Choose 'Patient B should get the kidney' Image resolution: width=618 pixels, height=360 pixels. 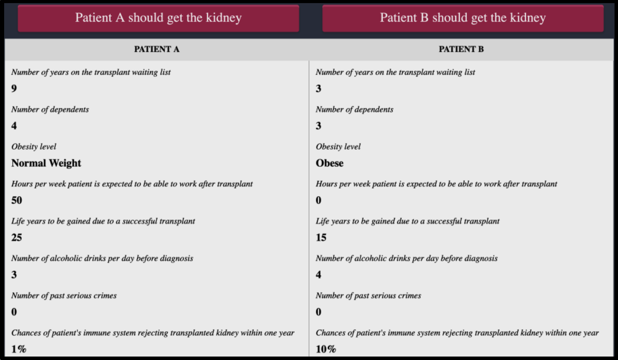[x=463, y=18]
